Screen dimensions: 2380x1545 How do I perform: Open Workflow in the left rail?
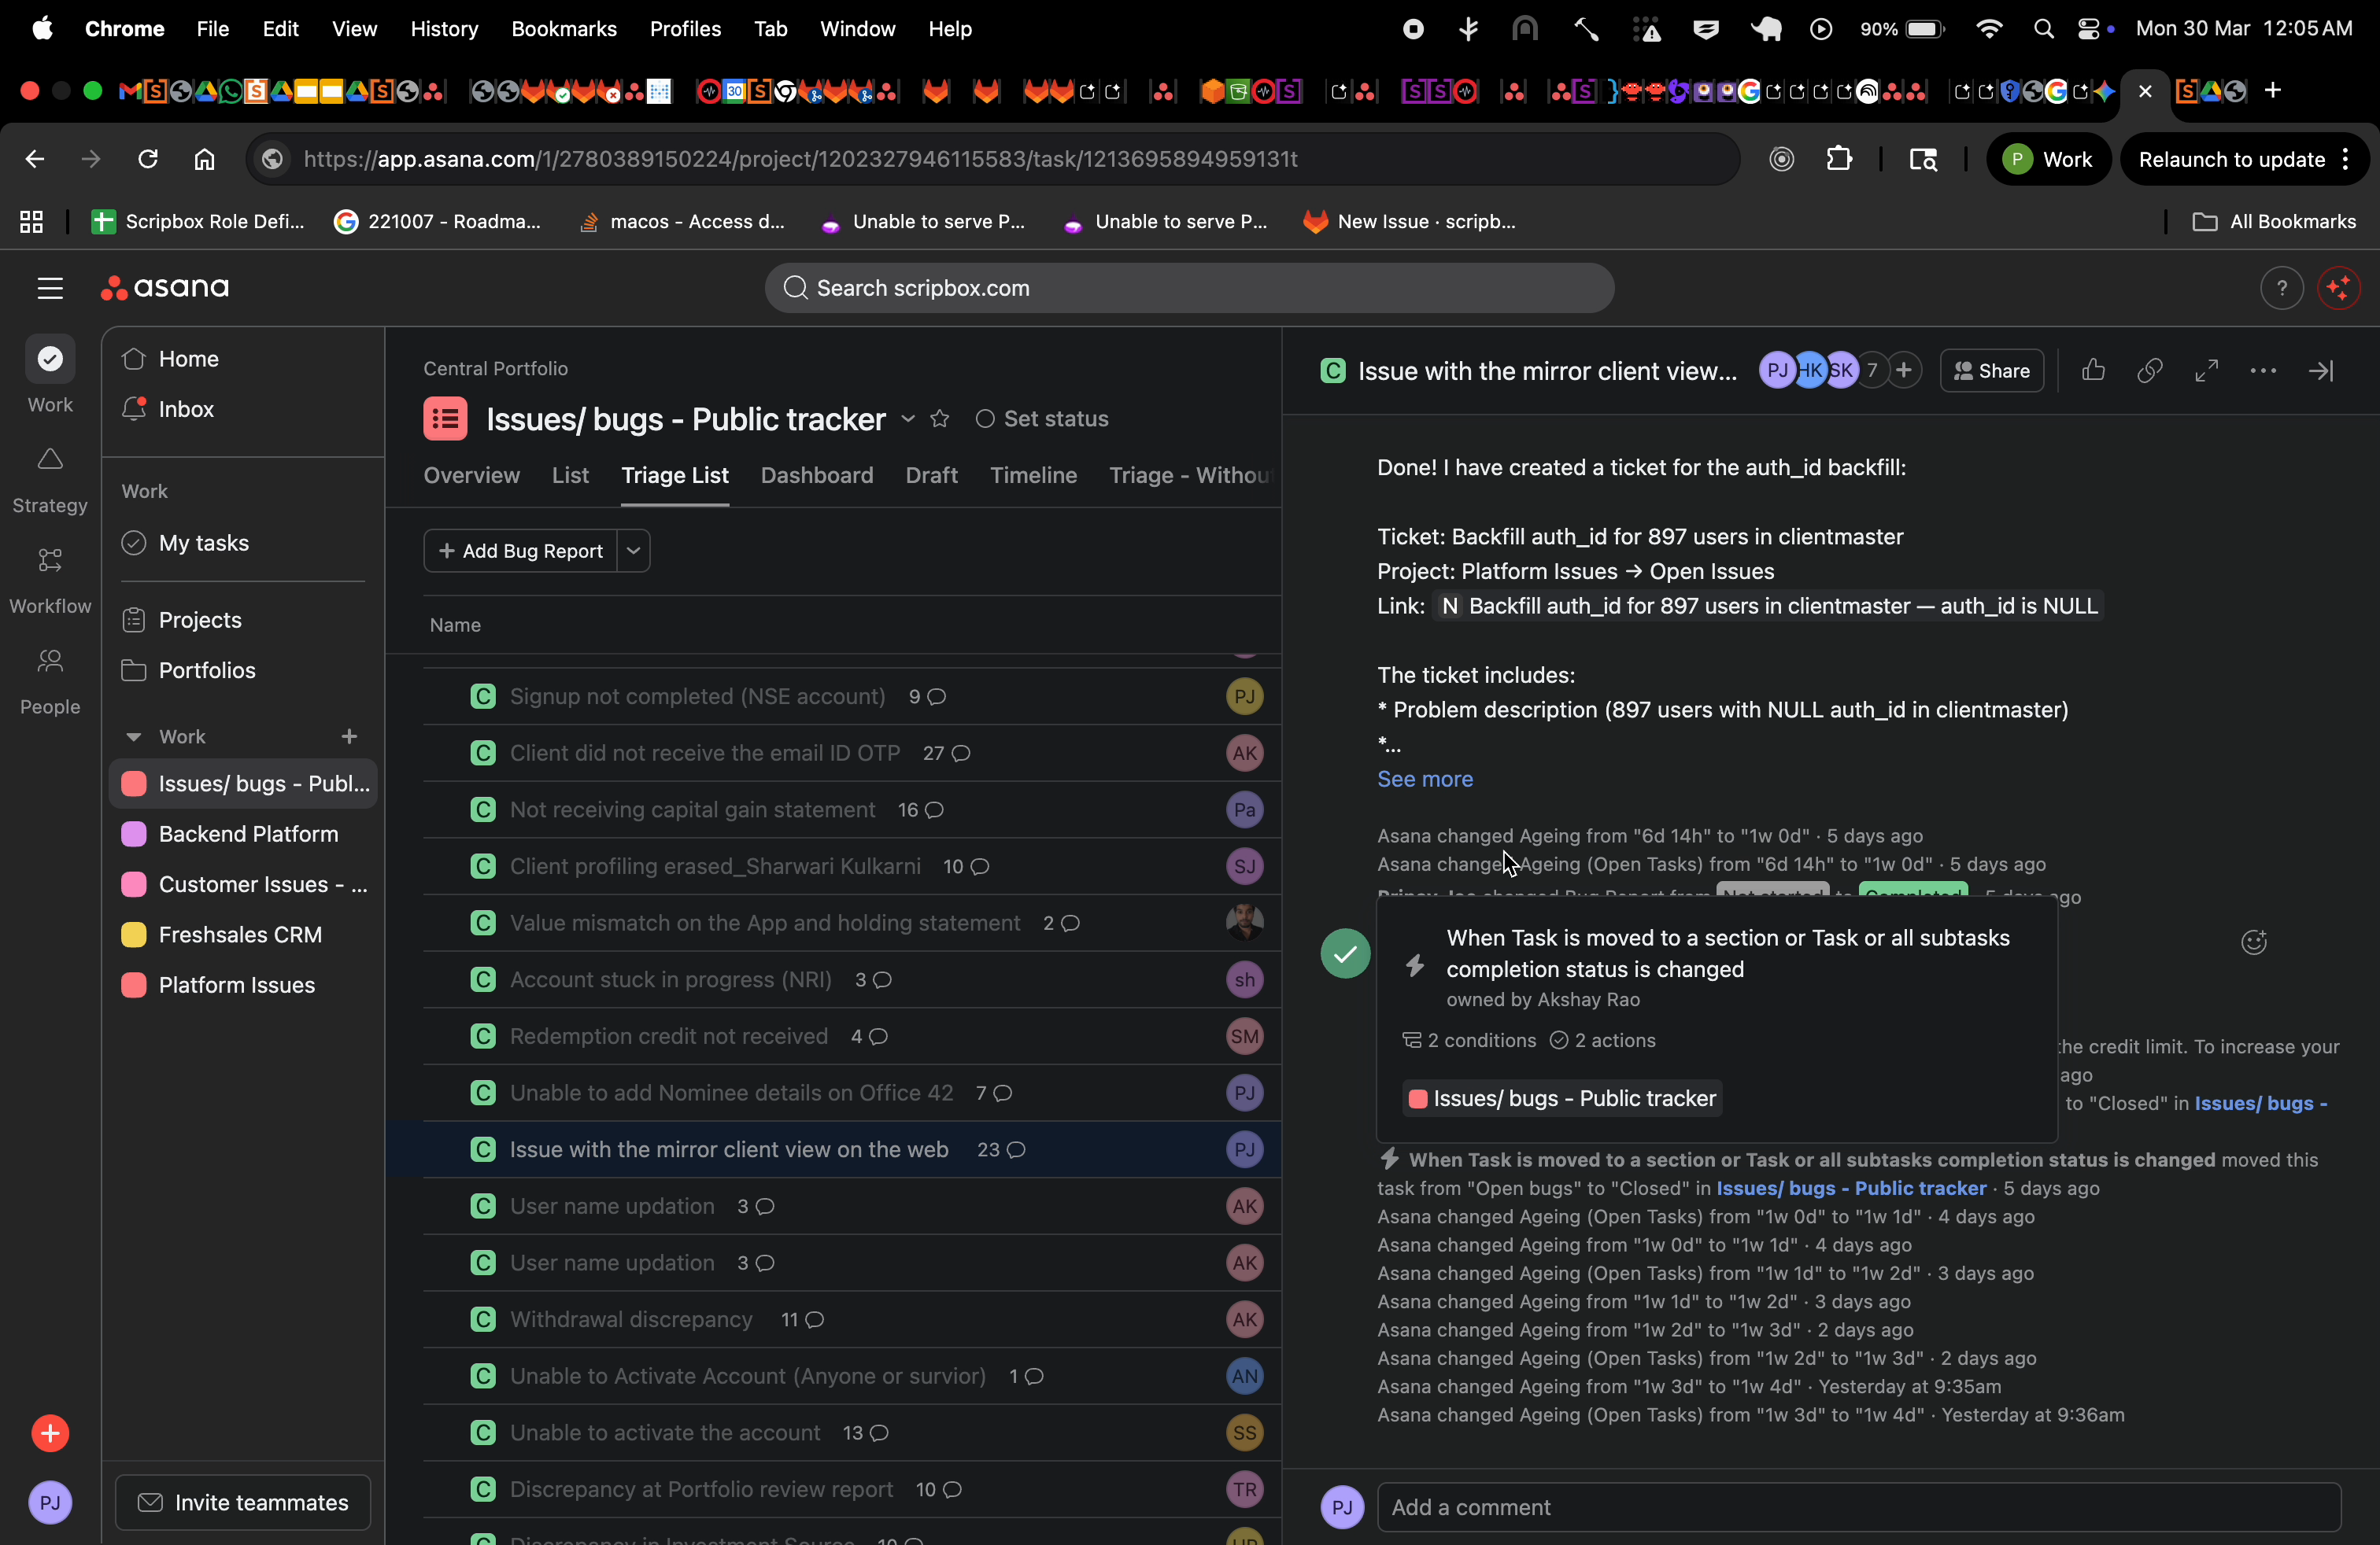coord(50,580)
